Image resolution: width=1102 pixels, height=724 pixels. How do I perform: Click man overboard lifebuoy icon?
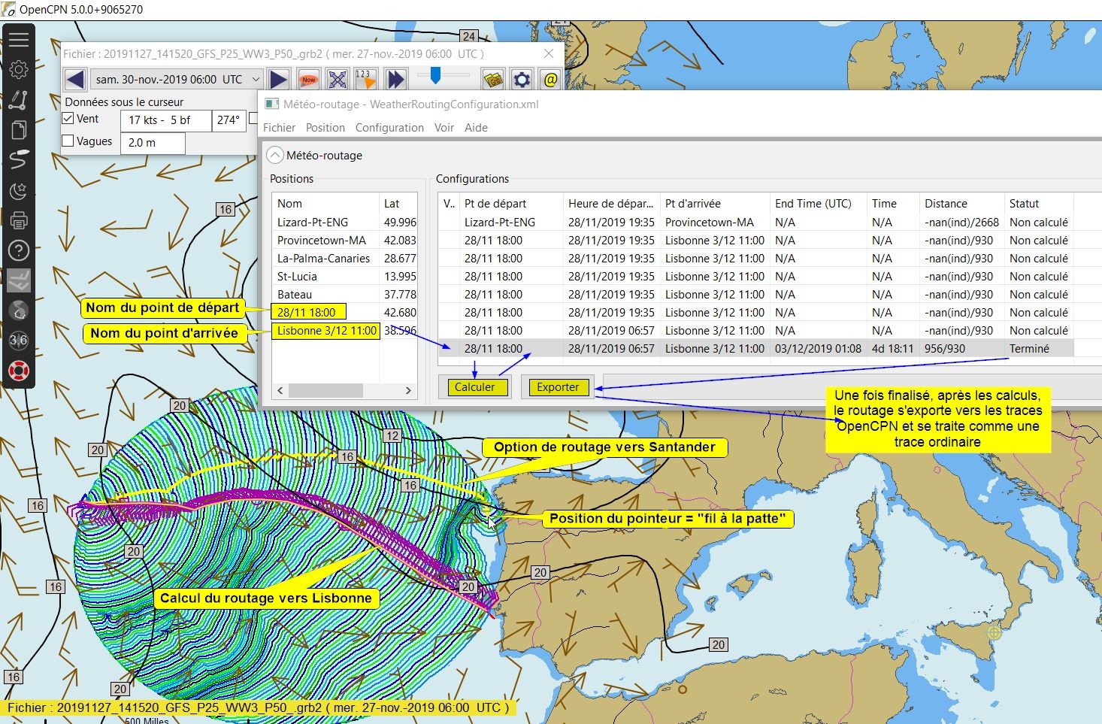coord(19,371)
